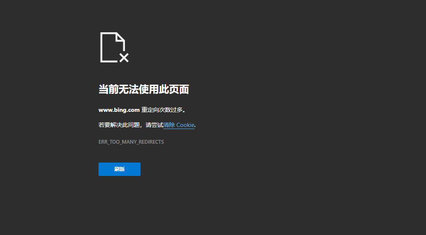Click the 当前无法使用此页面 heading
Viewport: 426px width, 235px height.
(x=143, y=89)
